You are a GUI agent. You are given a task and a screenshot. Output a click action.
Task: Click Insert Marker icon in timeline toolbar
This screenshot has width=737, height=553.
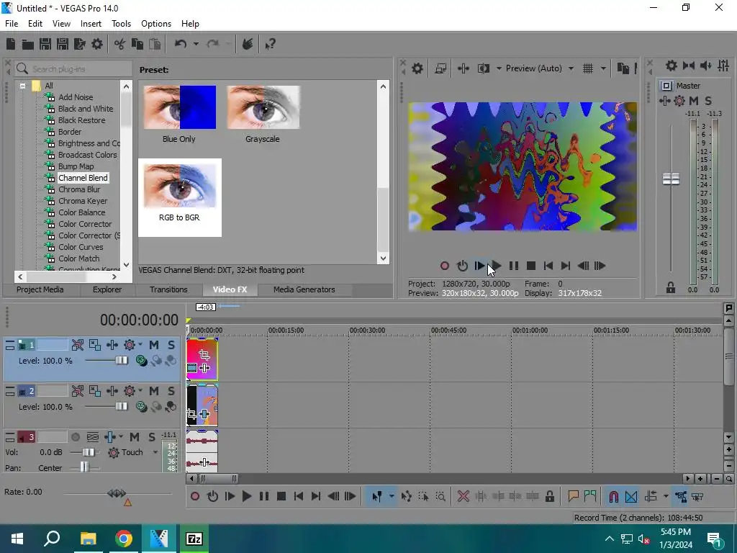tap(573, 496)
